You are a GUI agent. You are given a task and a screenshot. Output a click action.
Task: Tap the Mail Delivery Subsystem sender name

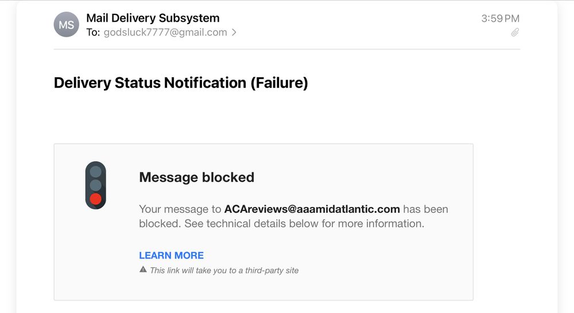153,18
